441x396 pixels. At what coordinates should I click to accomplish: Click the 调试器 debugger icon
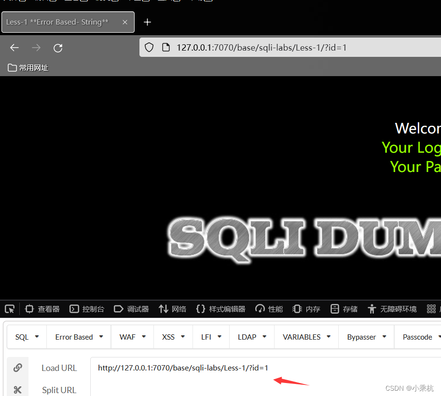(118, 309)
